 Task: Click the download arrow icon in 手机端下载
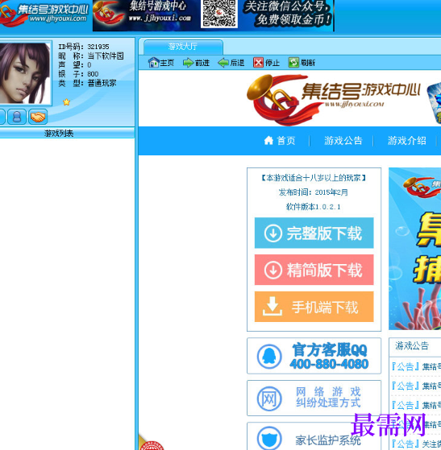272,306
